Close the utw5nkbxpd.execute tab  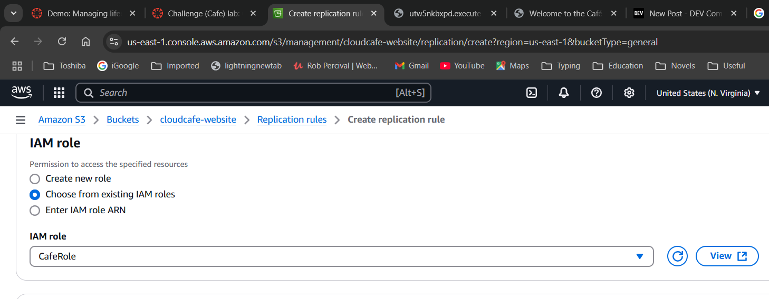pos(494,14)
